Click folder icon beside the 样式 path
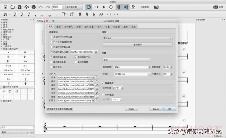The width and height of the screenshot is (226, 138). pos(97,81)
